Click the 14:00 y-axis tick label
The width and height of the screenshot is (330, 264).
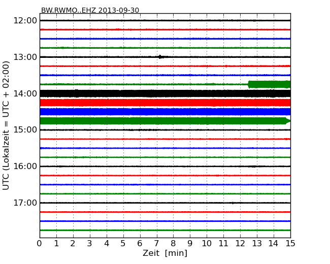click(25, 93)
